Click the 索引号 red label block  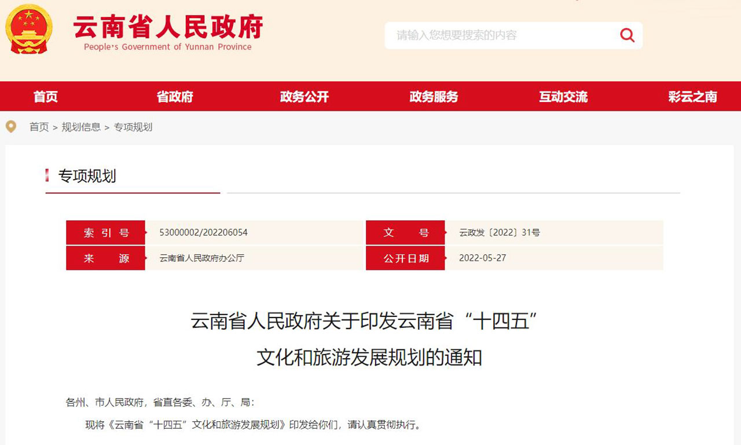(105, 232)
